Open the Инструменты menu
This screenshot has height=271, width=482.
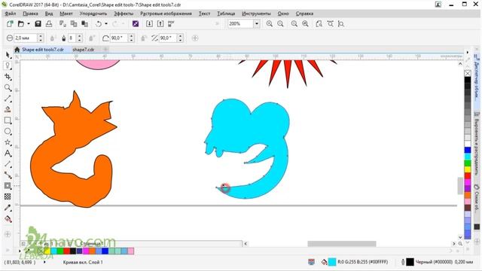point(256,14)
